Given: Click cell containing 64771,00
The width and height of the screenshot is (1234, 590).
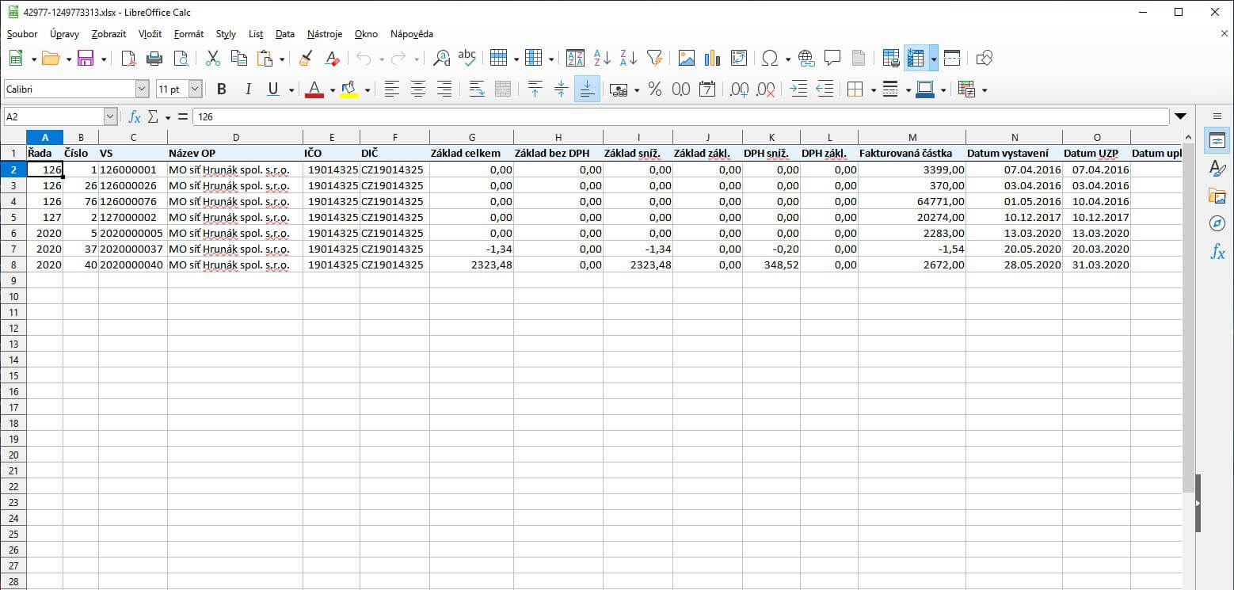Looking at the screenshot, I should coord(912,201).
